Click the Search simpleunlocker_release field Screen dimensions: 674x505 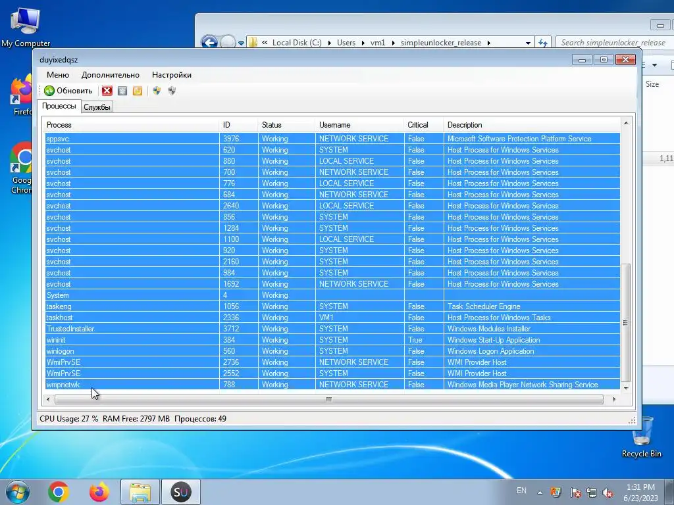point(615,43)
